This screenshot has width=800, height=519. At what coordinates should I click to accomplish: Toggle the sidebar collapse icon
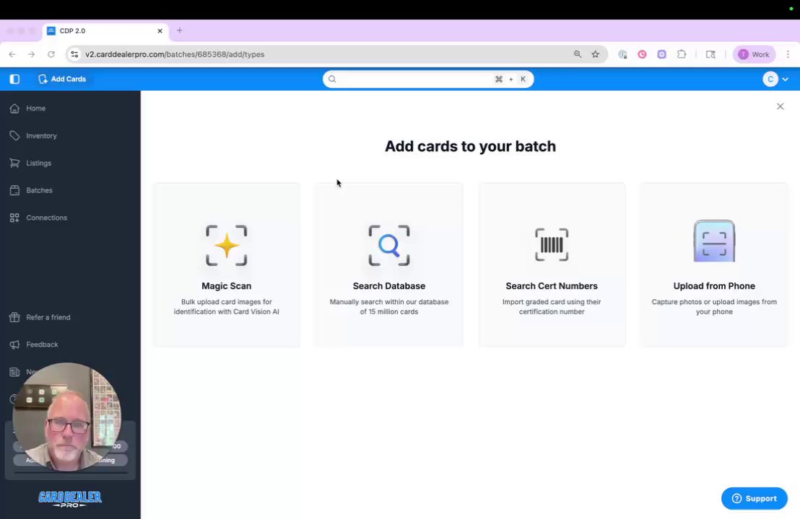[x=14, y=79]
